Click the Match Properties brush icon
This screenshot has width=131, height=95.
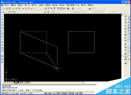point(32,8)
